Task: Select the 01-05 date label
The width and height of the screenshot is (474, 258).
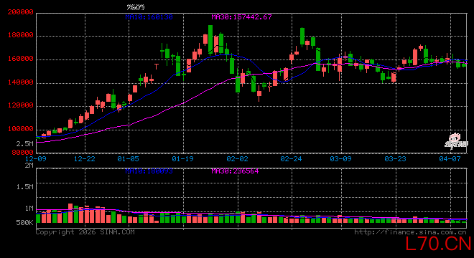Action: (128, 158)
